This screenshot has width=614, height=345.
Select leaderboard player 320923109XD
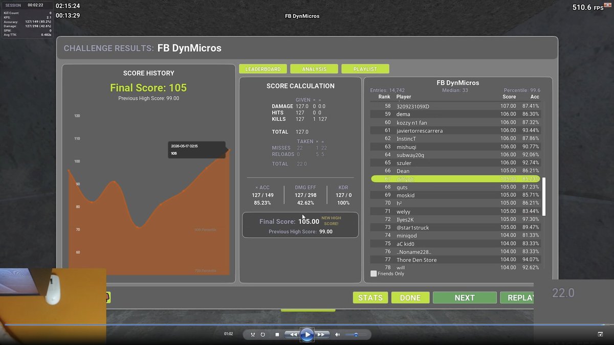[x=455, y=106]
